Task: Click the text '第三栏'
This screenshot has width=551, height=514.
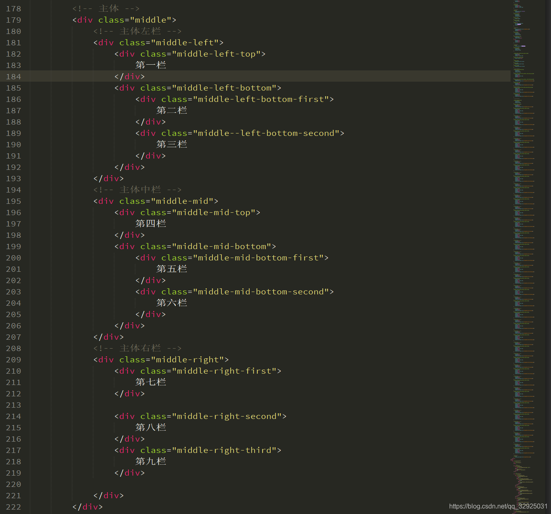Action: click(x=172, y=144)
